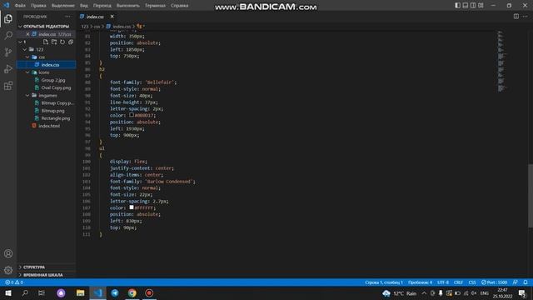Open Rectangle.png file

coord(56,118)
